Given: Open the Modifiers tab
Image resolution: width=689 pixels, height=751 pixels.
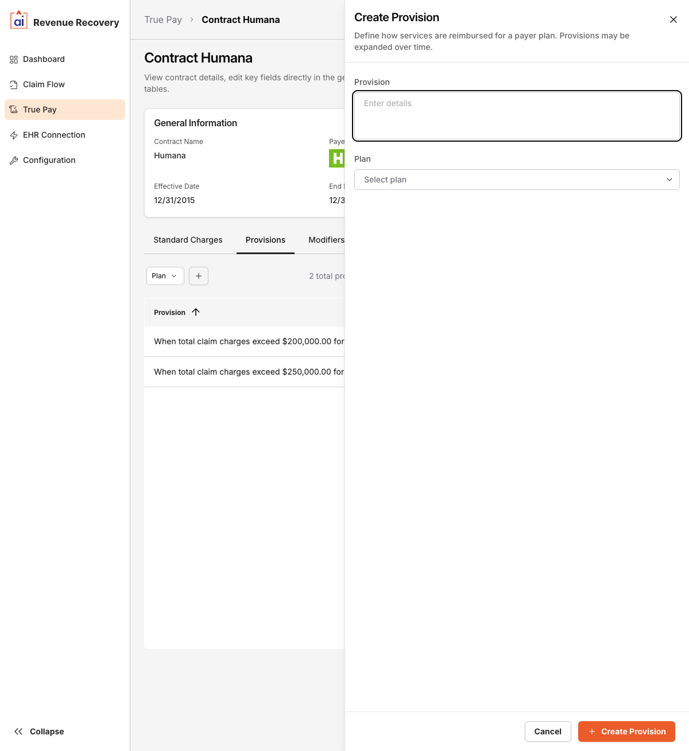Looking at the screenshot, I should click(x=326, y=240).
